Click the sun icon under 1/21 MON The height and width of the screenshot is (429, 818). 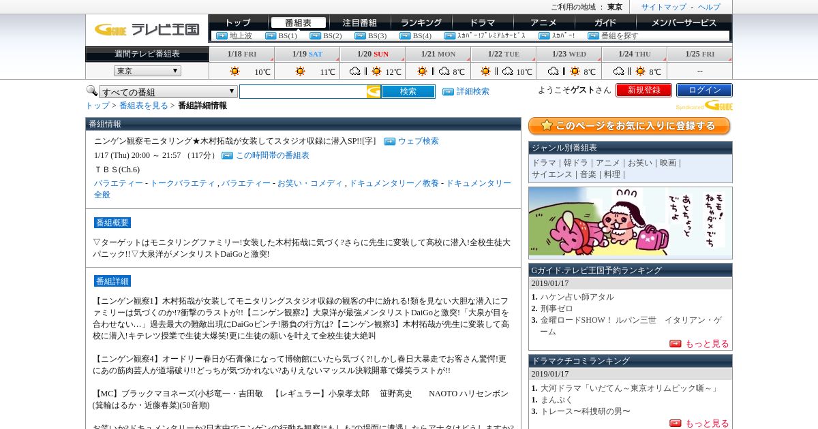click(422, 71)
